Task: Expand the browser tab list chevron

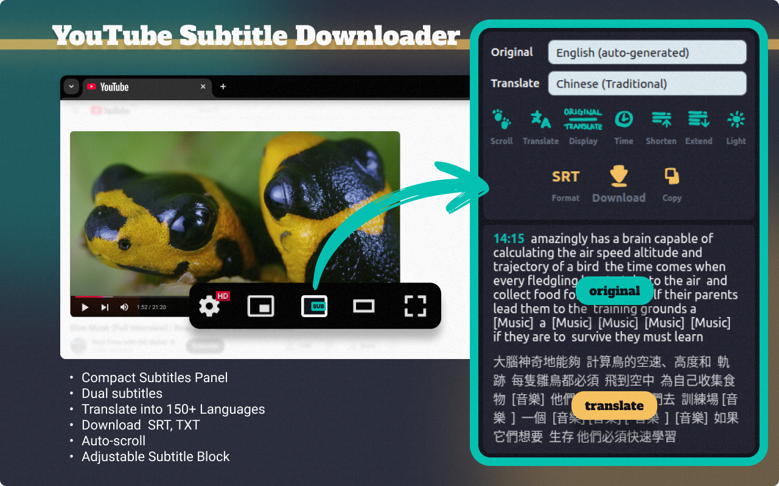Action: (x=71, y=87)
